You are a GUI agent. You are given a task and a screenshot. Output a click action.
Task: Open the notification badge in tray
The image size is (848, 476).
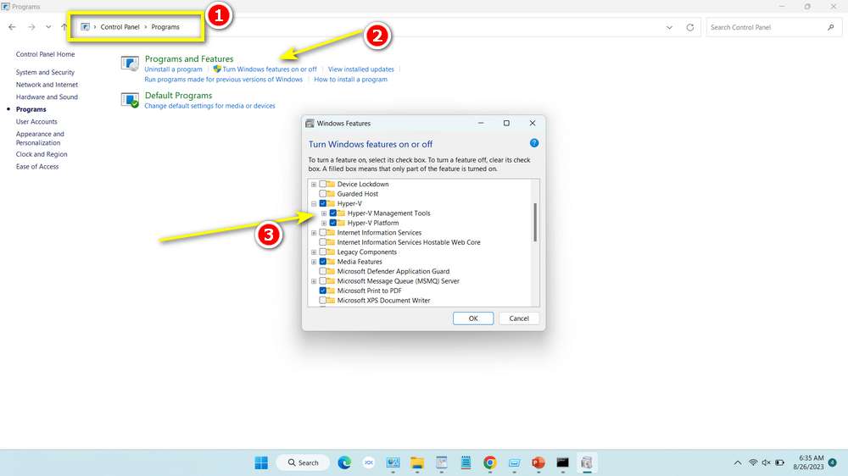[x=833, y=462]
